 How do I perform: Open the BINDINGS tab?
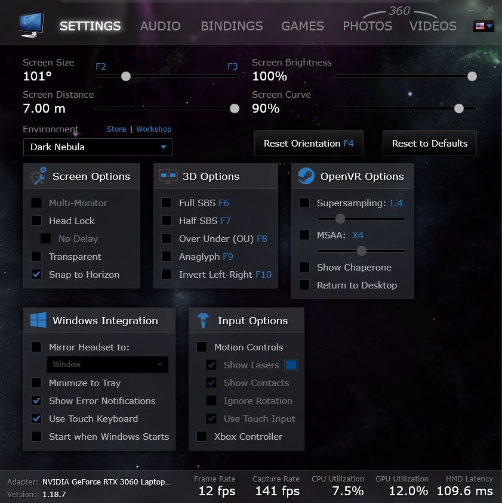[x=232, y=26]
